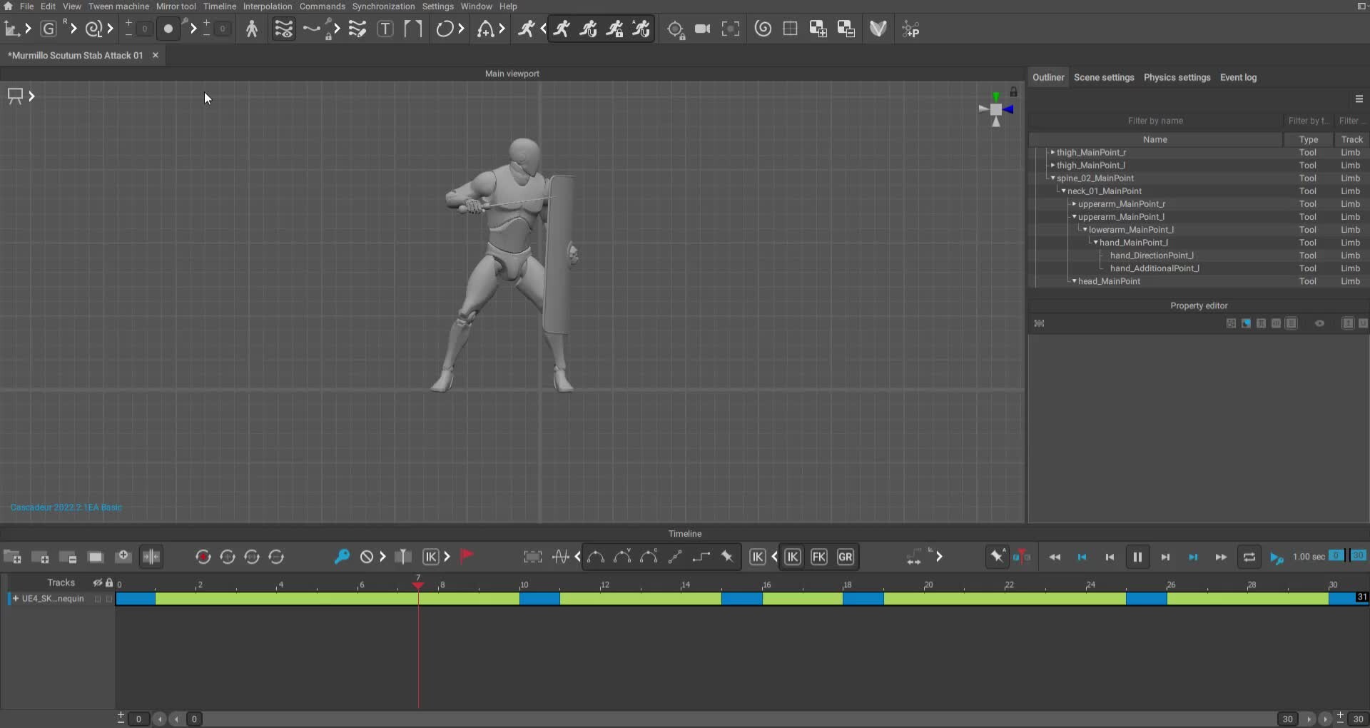Click the video capture icon in the toolbar
Screen dimensions: 1370x728
[x=703, y=29]
